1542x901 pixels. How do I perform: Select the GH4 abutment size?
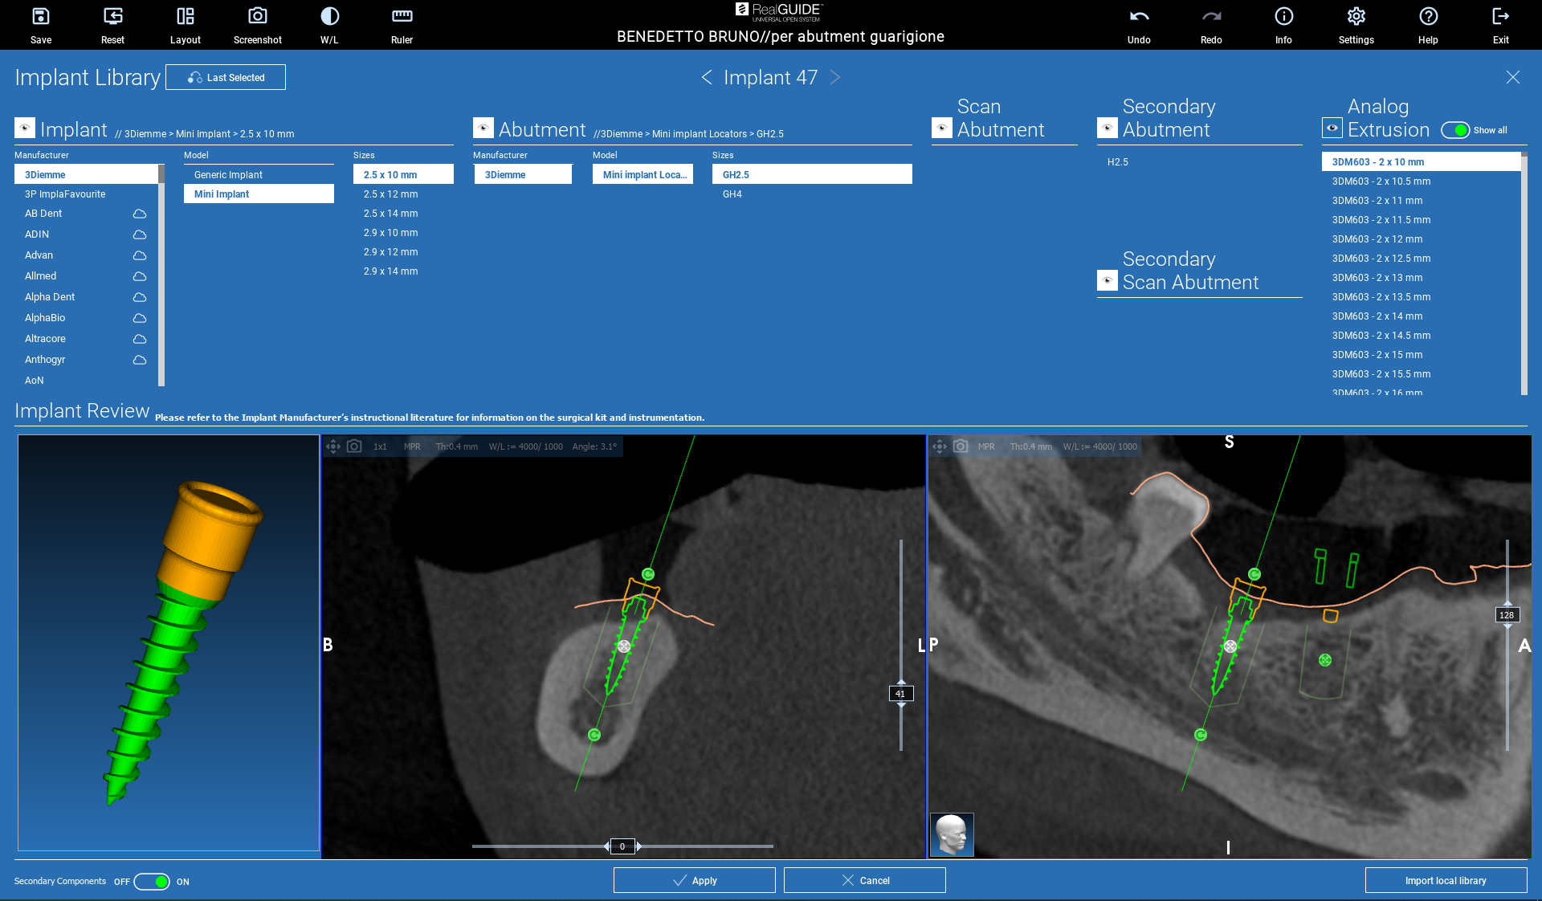tap(732, 194)
